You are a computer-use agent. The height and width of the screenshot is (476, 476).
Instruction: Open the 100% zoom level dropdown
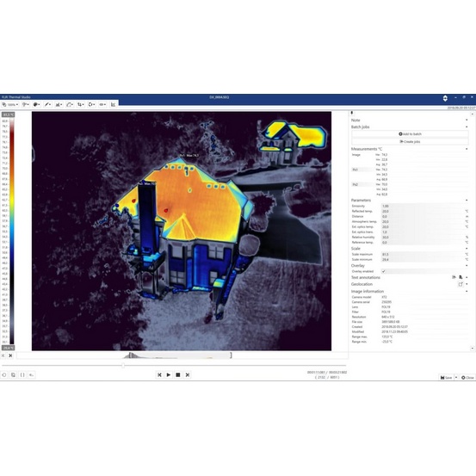click(x=10, y=104)
